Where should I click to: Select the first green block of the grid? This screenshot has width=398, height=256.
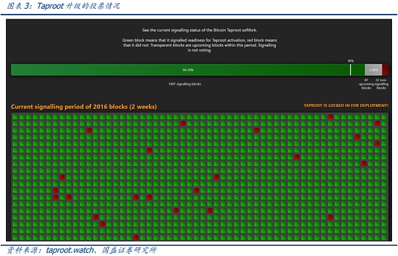point(15,117)
